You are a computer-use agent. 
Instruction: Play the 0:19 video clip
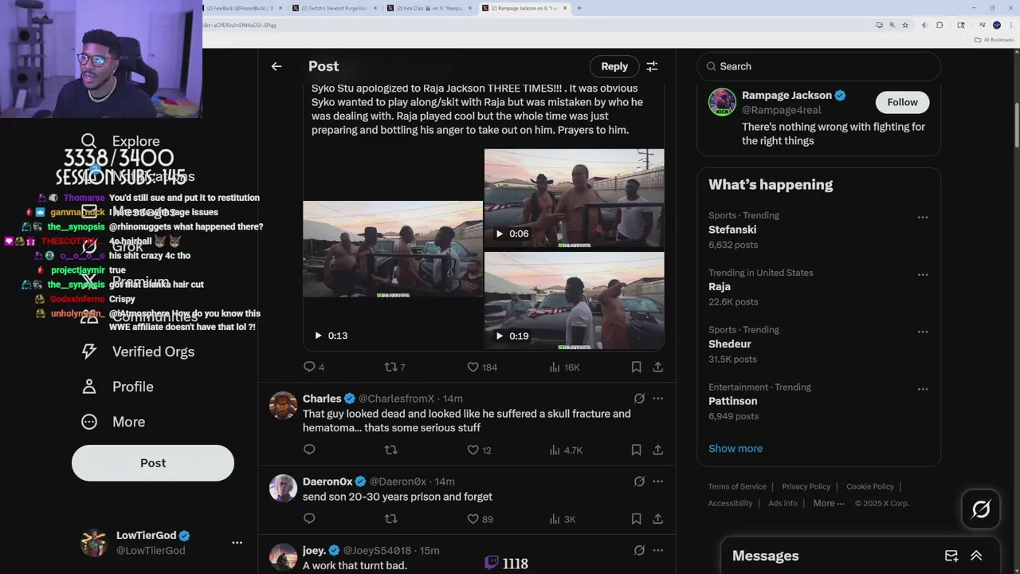click(x=500, y=336)
